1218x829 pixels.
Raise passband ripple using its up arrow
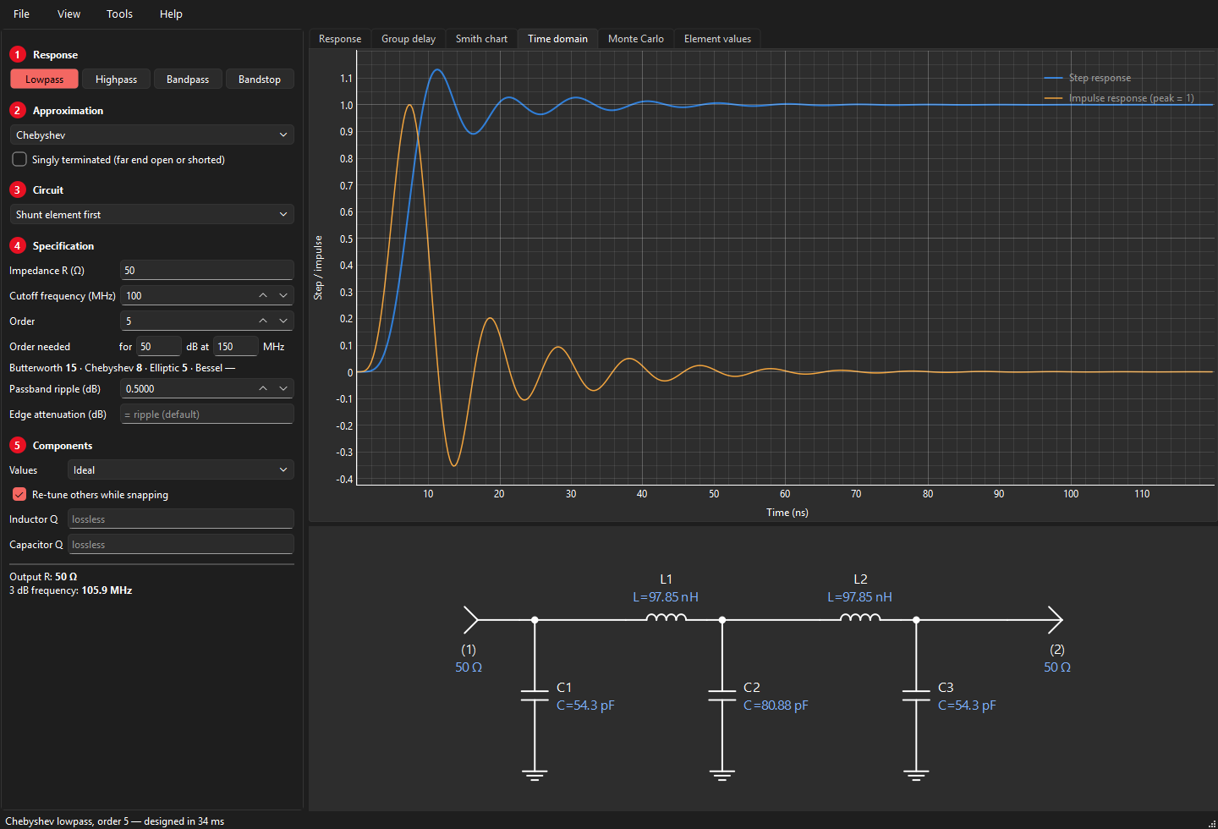coord(263,388)
